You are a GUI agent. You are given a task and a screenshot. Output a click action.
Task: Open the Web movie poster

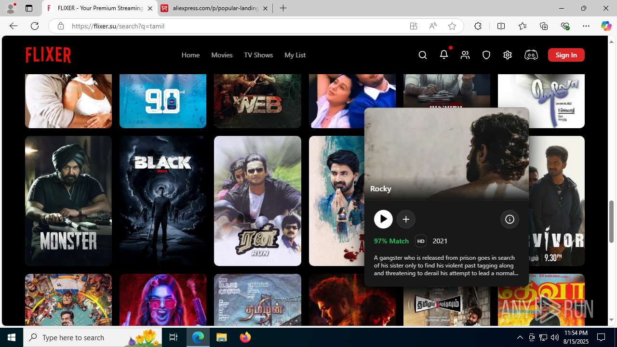tap(257, 101)
